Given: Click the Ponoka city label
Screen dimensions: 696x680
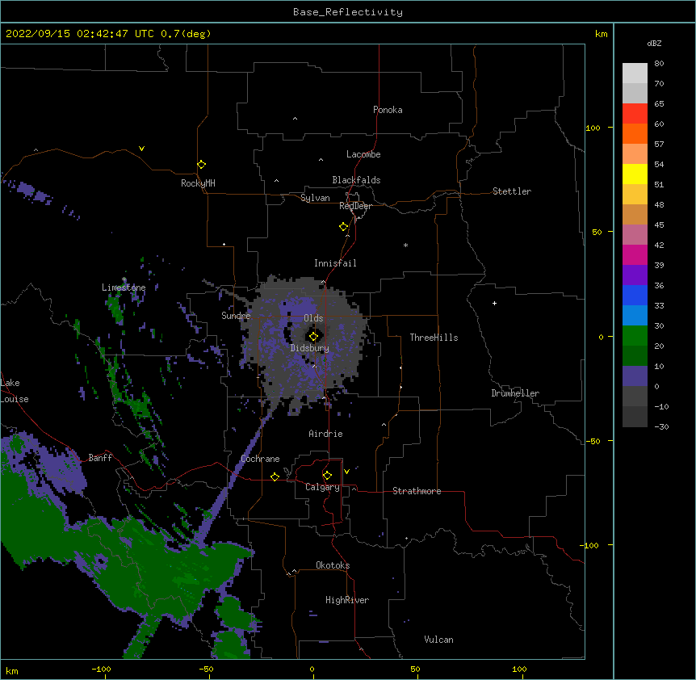Looking at the screenshot, I should [388, 110].
